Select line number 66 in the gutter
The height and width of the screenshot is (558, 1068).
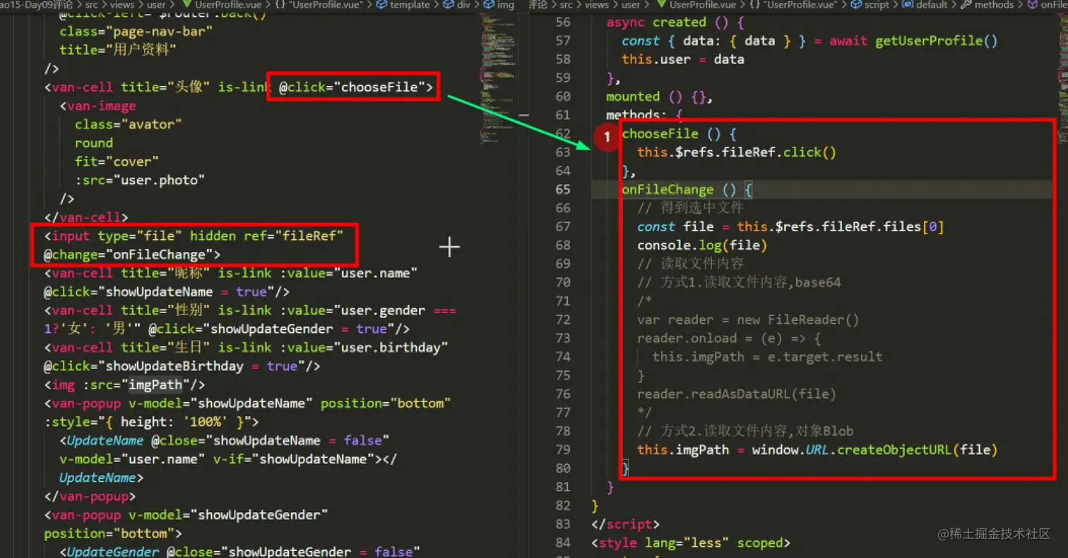click(563, 208)
